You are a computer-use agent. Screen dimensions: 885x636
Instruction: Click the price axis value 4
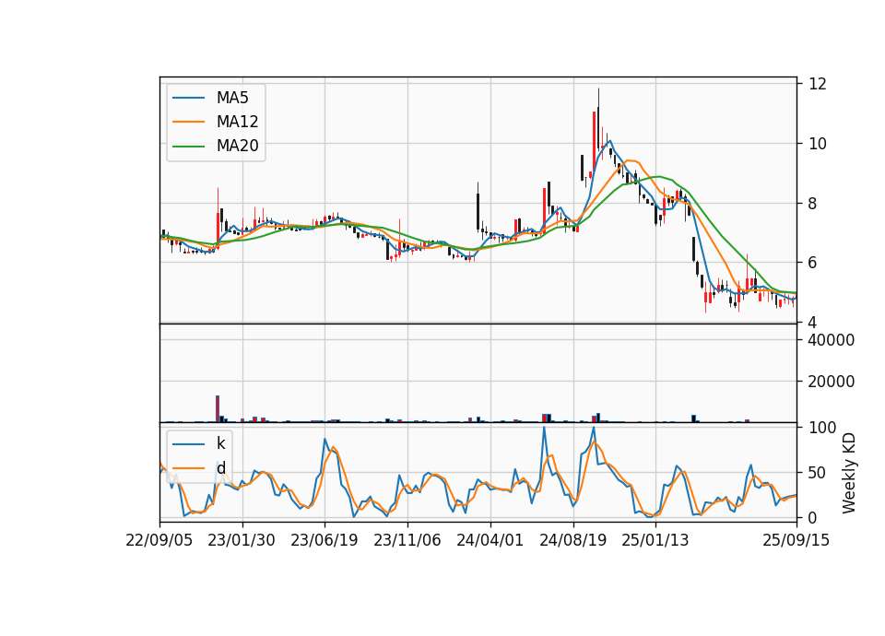tap(813, 323)
